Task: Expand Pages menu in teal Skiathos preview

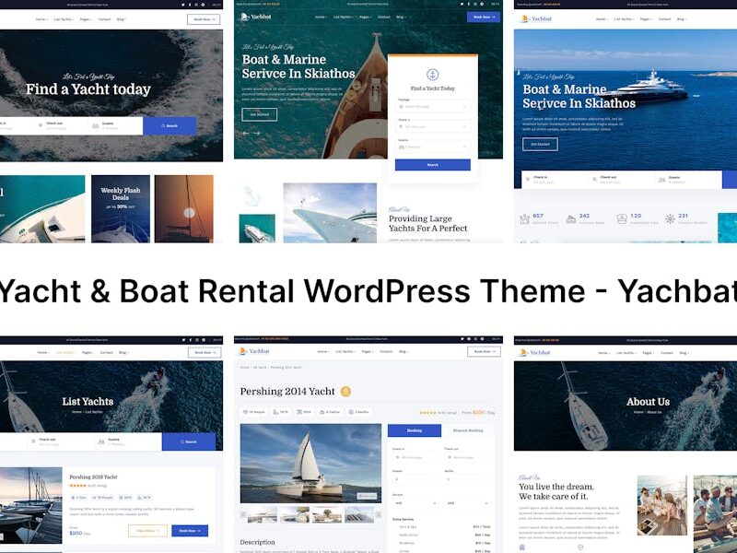Action: pos(365,17)
